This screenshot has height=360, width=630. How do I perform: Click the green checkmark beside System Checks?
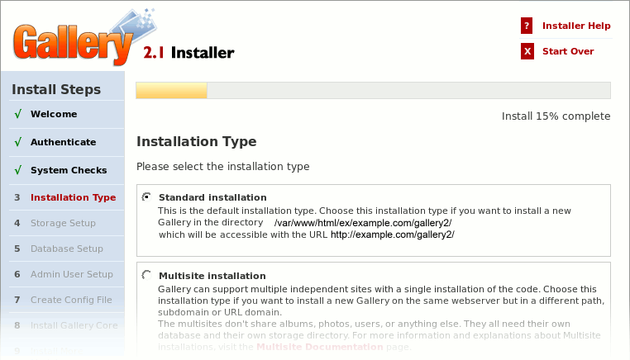pyautogui.click(x=18, y=170)
